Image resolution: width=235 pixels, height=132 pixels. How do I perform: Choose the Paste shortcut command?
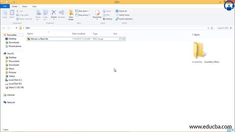coord(24,19)
